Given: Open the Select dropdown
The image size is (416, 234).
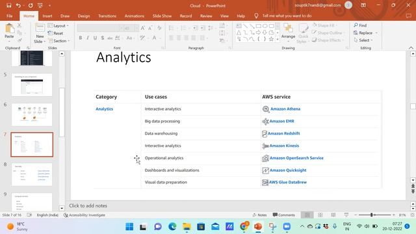Looking at the screenshot, I should 363,40.
